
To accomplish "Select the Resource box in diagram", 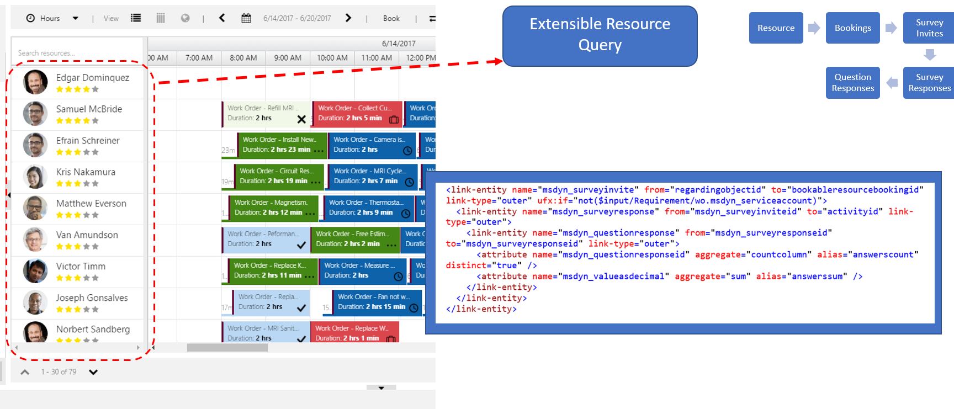I will pos(776,28).
